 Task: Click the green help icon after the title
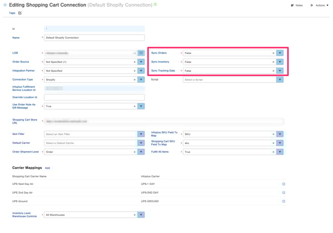click(156, 5)
